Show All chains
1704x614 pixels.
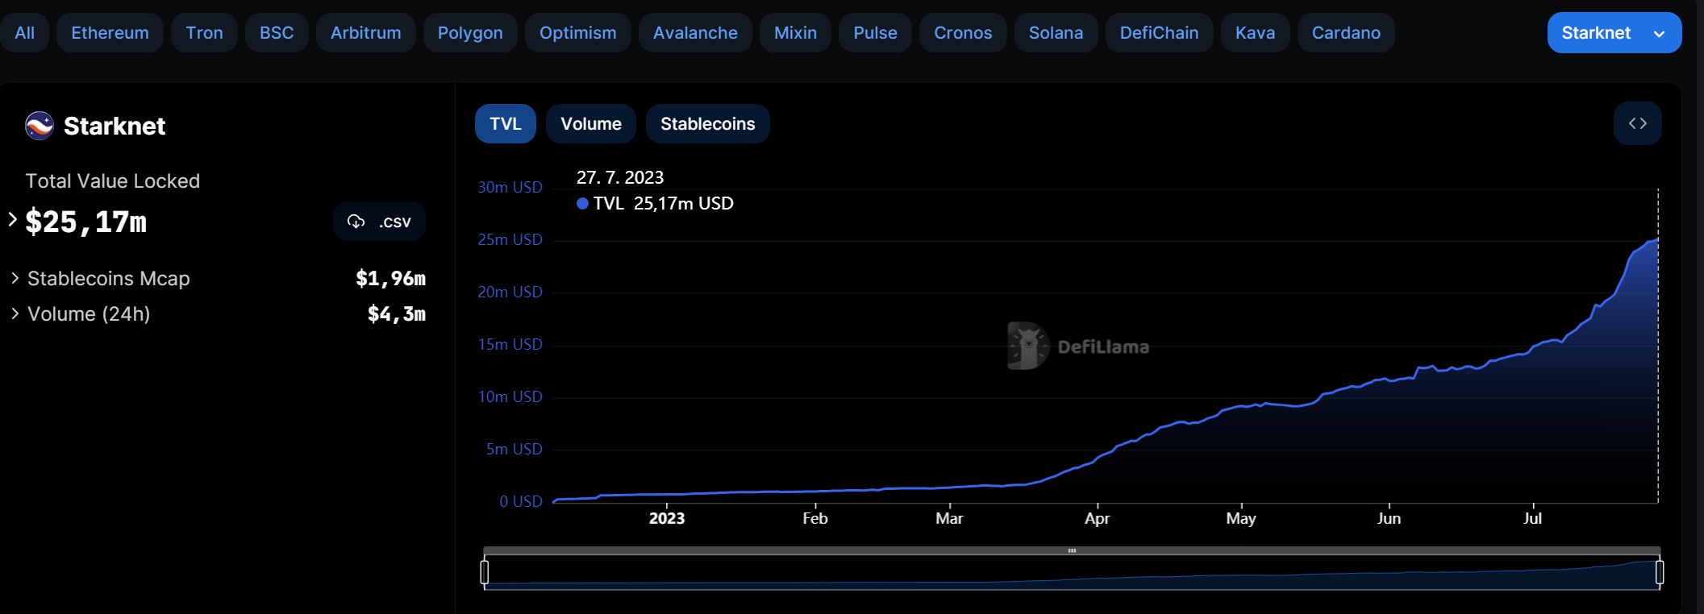coord(24,33)
